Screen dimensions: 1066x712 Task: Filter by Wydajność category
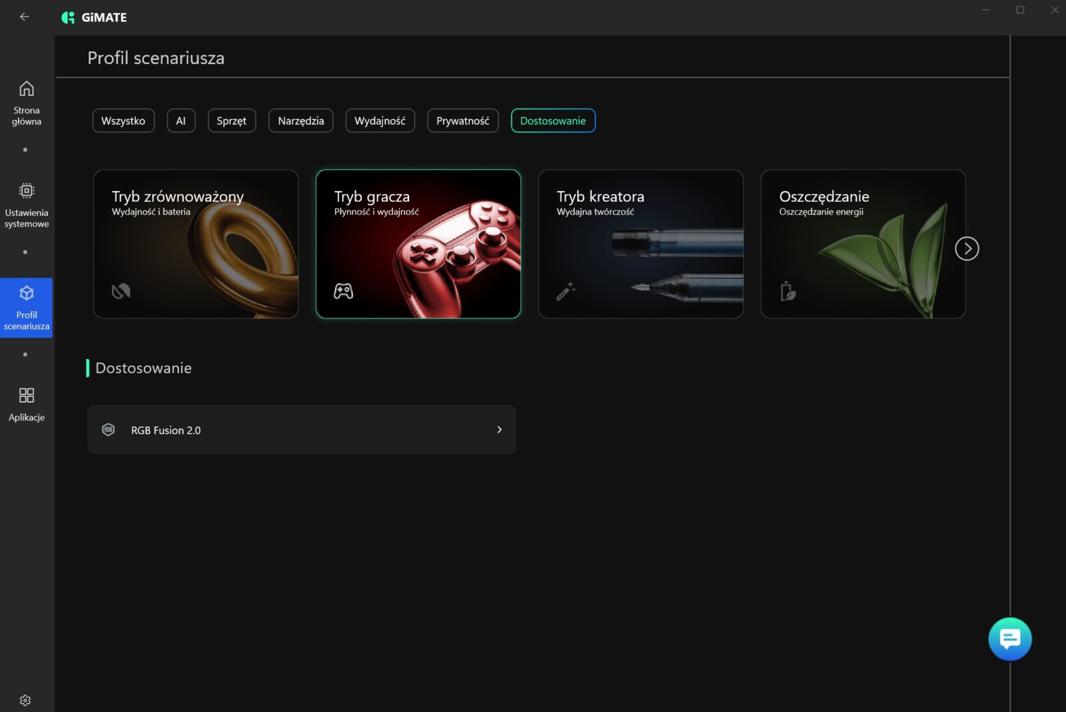click(x=380, y=121)
